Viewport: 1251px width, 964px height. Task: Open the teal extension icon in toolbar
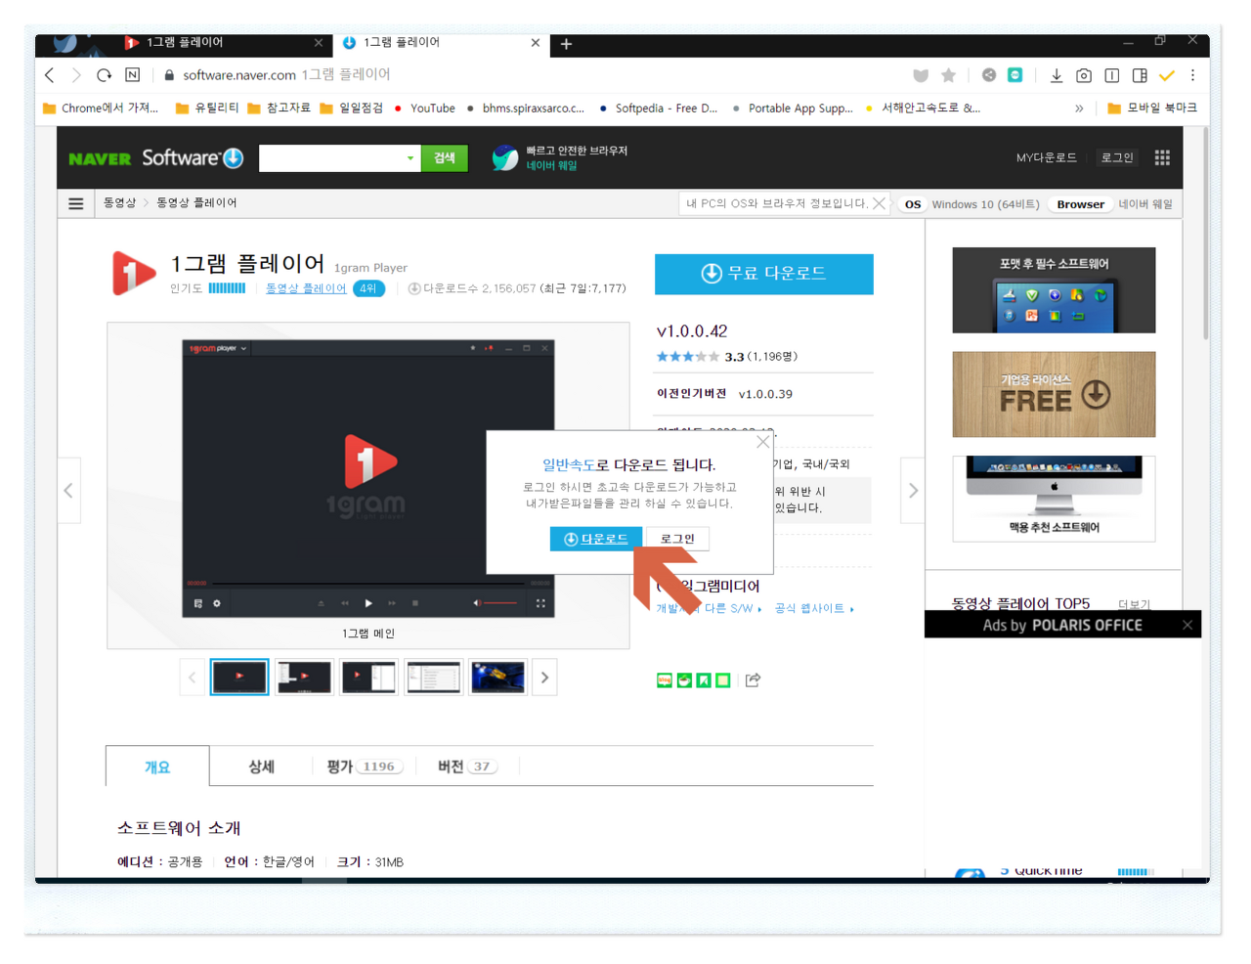point(1015,75)
